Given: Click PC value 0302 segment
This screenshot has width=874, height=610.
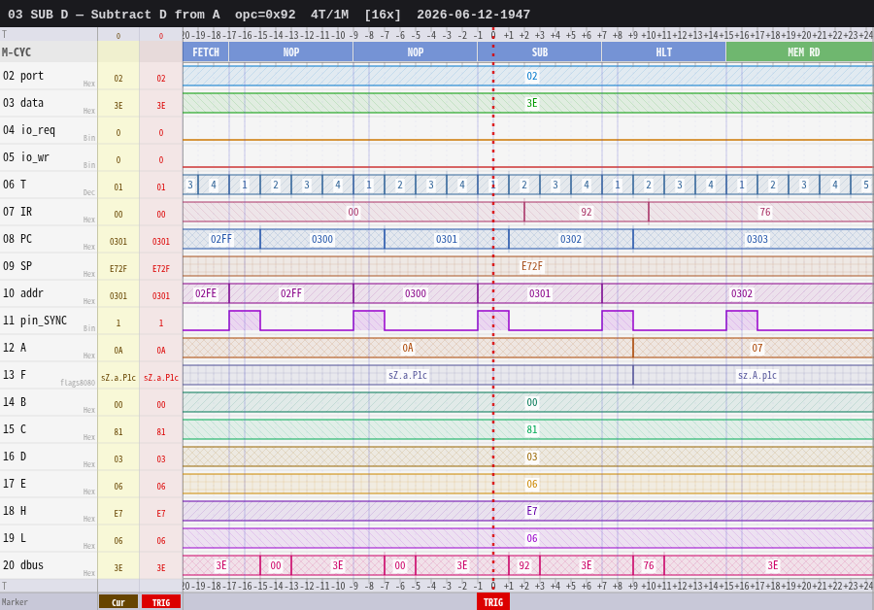Looking at the screenshot, I should point(571,239).
